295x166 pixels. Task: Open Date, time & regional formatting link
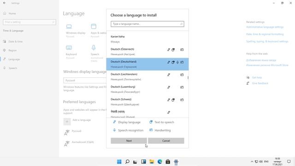pyautogui.click(x=265, y=34)
